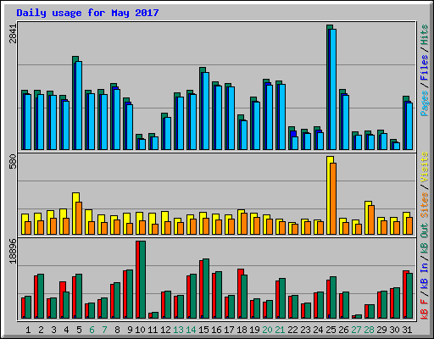Select day label 23 on the axis
This screenshot has height=339, width=434.
305,330
